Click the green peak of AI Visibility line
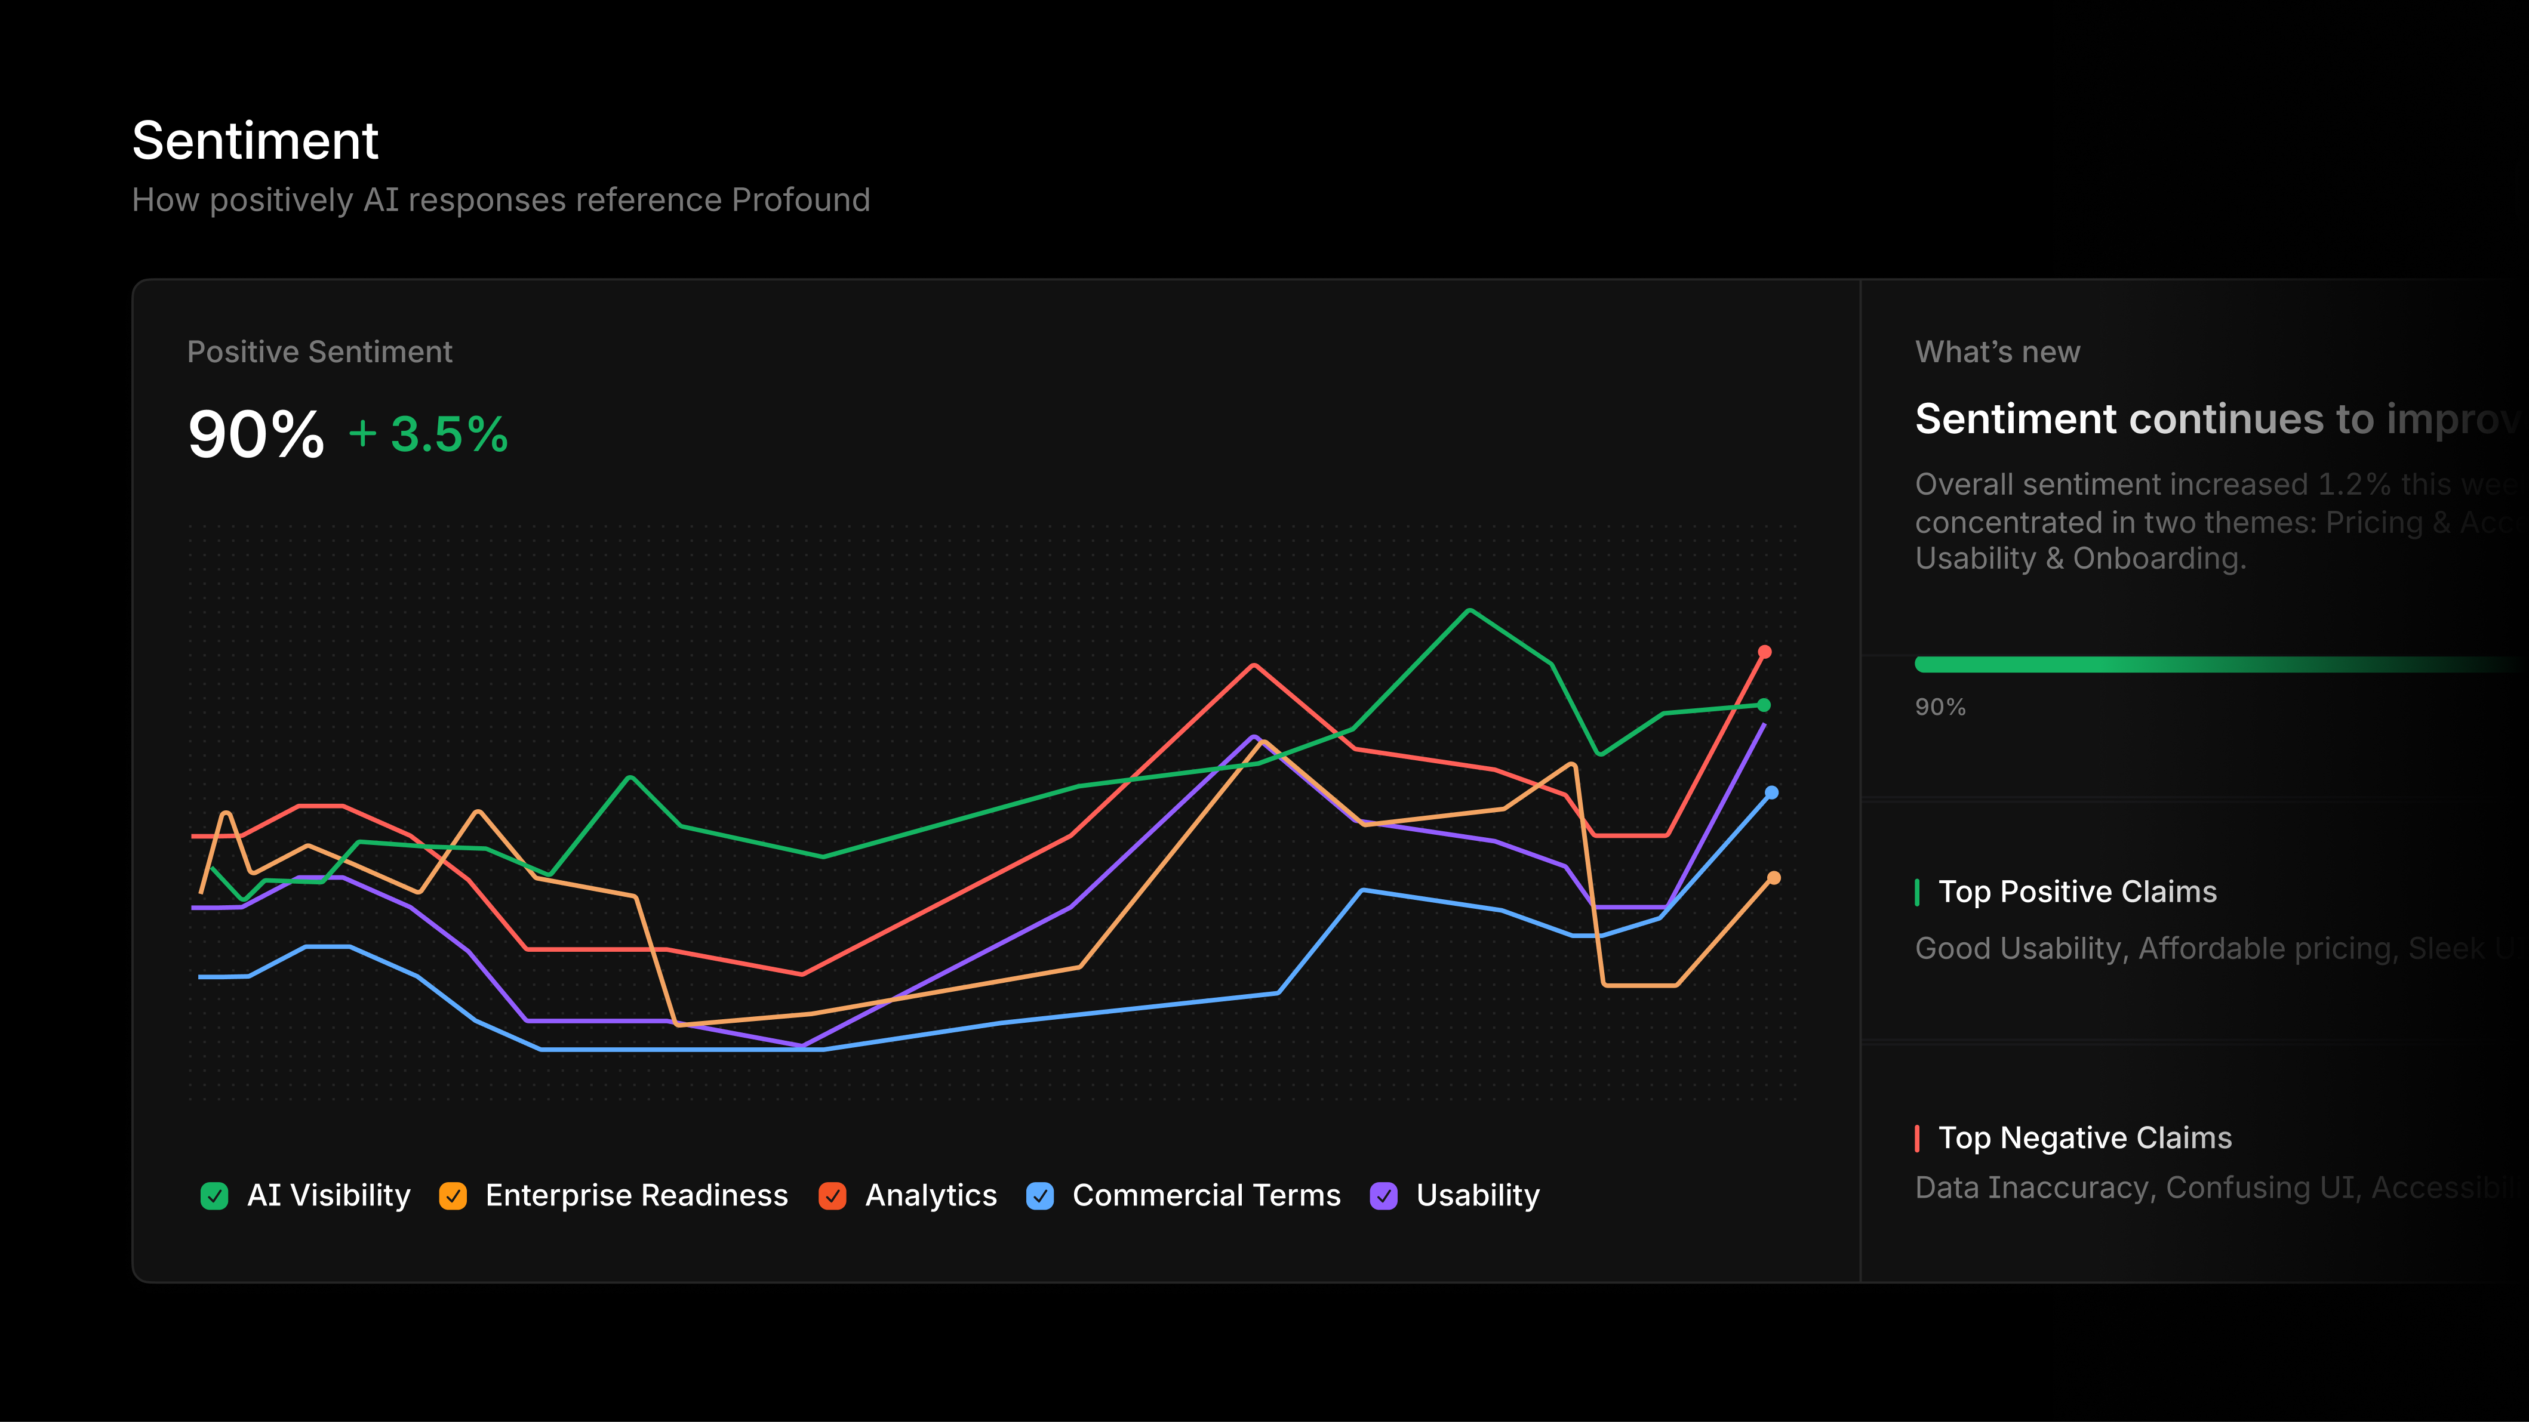This screenshot has height=1422, width=2529. coord(1470,610)
